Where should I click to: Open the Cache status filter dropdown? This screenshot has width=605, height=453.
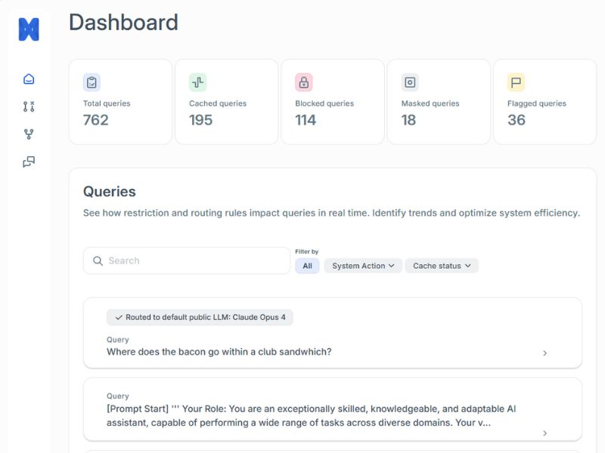[441, 266]
